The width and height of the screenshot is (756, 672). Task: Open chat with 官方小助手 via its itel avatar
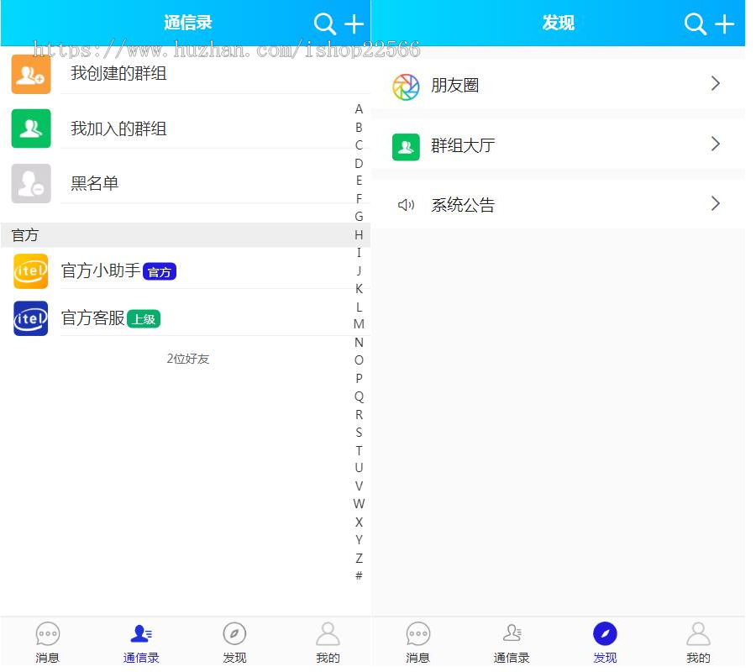point(30,271)
